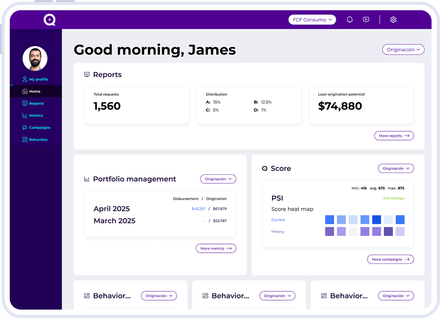This screenshot has height=318, width=440.
Task: Click the Home house icon in sidebar
Action: coord(25,91)
